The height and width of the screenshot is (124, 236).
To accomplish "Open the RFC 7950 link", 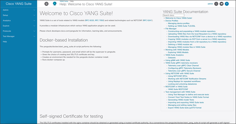I will 99,20.
